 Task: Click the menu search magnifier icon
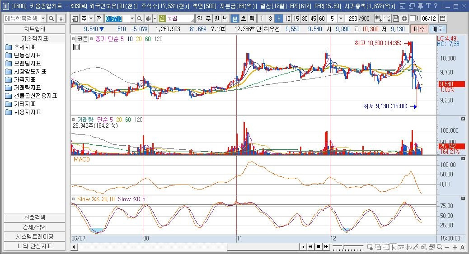(52, 18)
